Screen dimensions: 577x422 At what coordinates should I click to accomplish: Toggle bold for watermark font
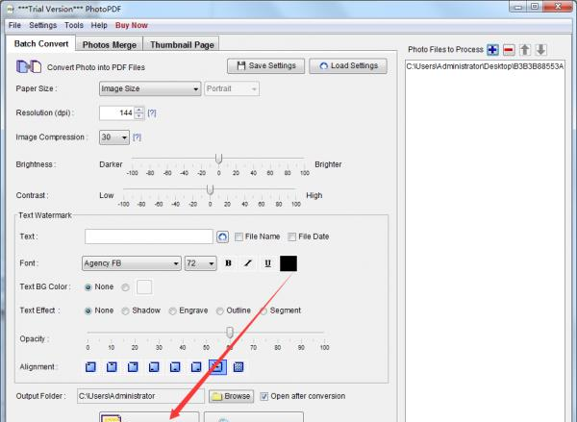228,263
